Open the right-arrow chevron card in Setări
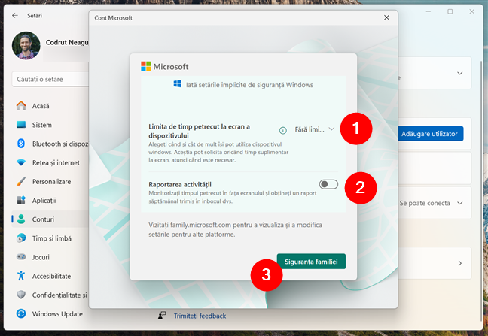The image size is (488, 336). (x=460, y=263)
